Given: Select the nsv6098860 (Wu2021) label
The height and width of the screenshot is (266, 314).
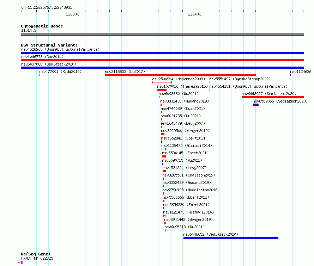Looking at the screenshot, I should click(179, 94).
